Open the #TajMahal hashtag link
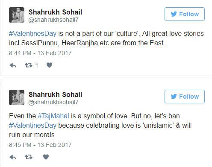The image size is (212, 167). coord(53,116)
